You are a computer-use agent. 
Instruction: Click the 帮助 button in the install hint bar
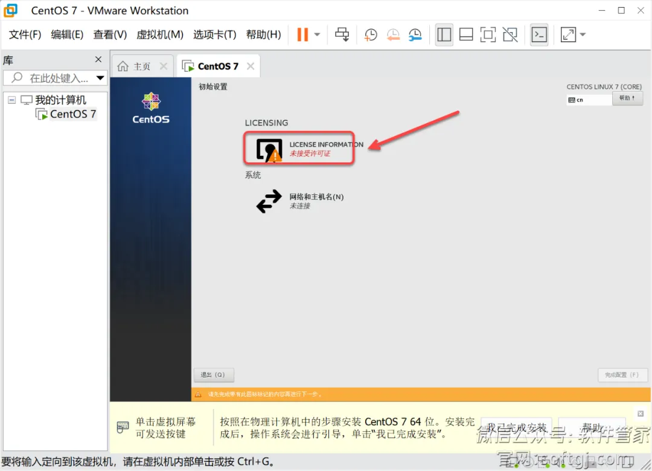pos(592,428)
